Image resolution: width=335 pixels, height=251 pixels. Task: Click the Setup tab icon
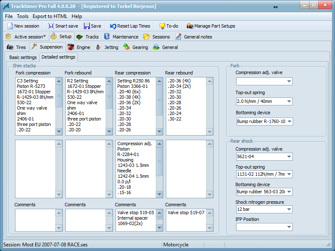coord(54,36)
